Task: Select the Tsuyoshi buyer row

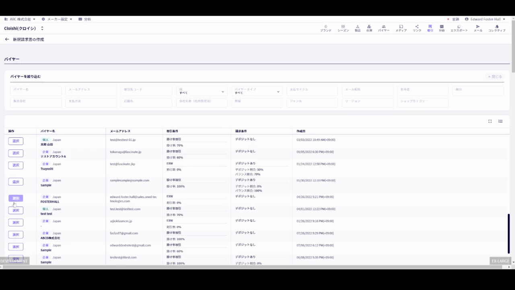Action: tap(16, 165)
